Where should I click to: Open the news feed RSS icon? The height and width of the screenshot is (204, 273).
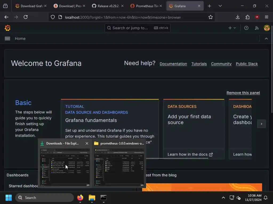(x=257, y=28)
